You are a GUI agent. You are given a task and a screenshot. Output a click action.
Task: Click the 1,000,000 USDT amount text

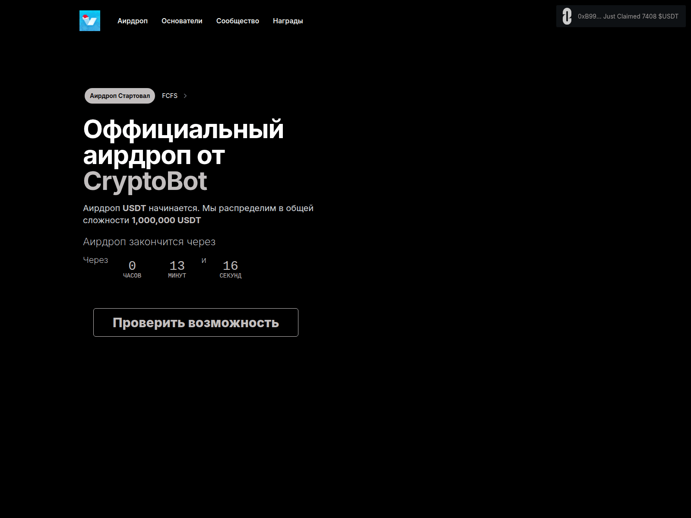166,220
